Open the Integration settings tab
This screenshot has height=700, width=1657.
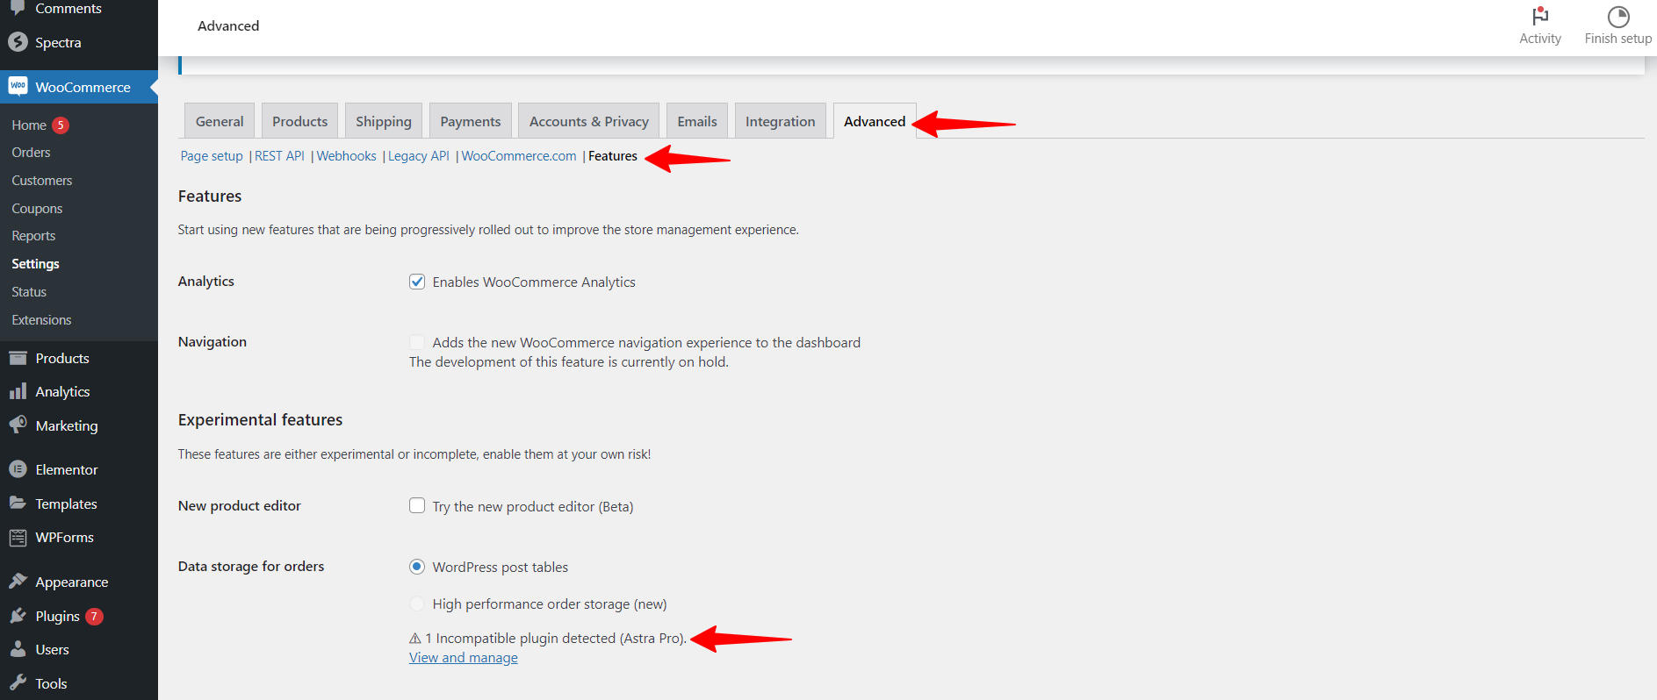click(781, 121)
